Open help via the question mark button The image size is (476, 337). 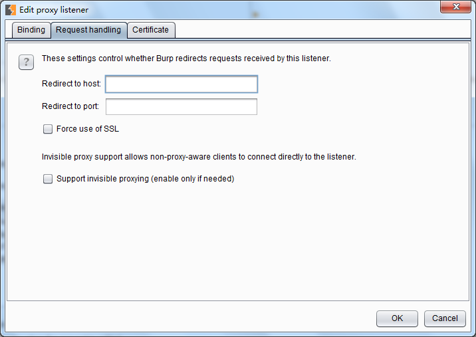coord(26,62)
